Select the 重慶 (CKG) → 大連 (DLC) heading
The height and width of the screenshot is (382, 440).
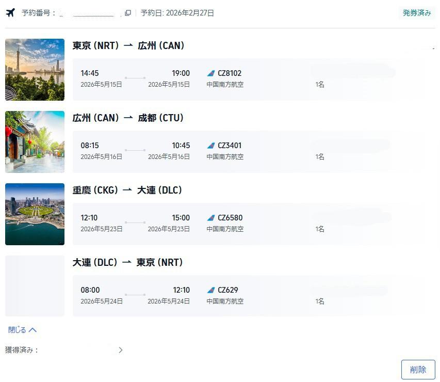tap(127, 190)
